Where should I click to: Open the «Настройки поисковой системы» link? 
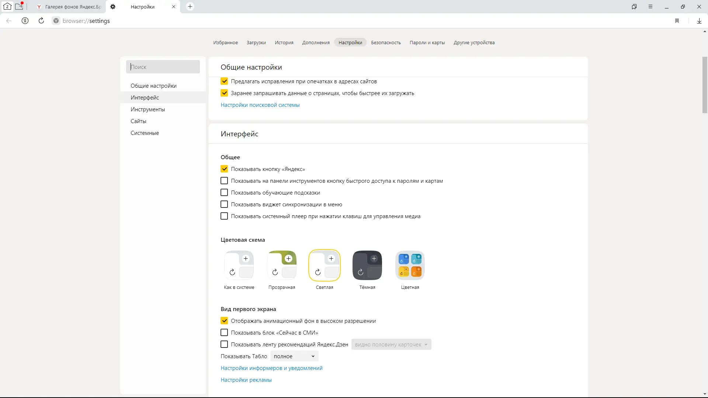(260, 105)
